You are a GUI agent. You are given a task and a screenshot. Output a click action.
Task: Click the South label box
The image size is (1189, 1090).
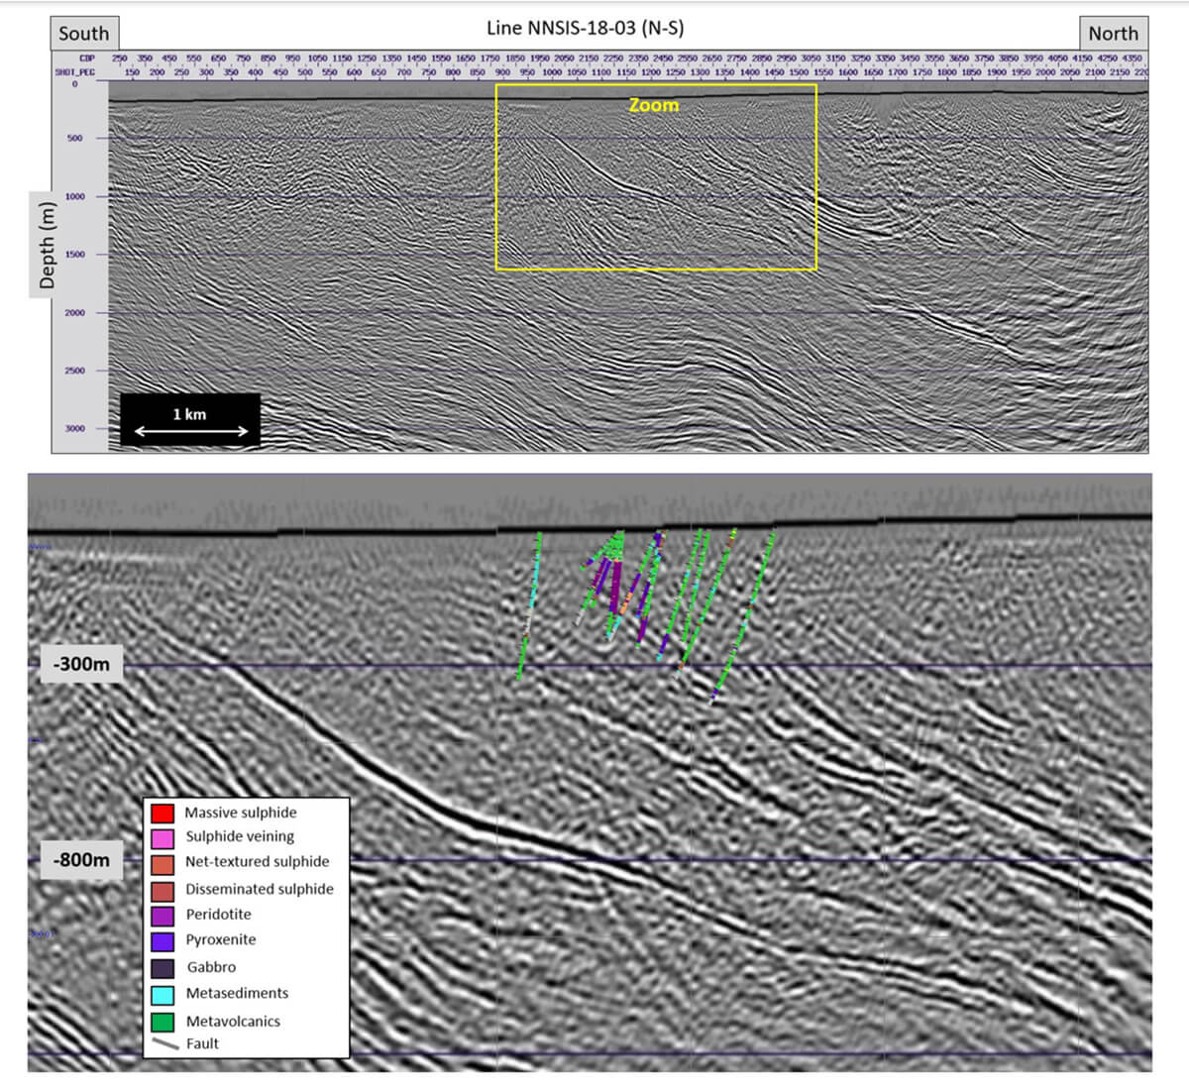[84, 33]
